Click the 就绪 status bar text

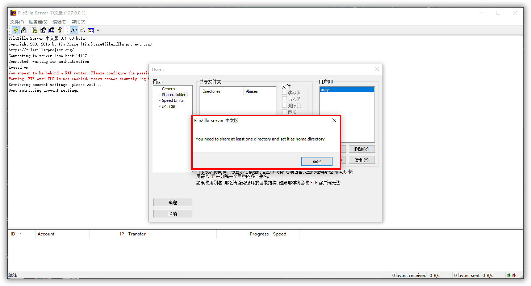(x=13, y=275)
